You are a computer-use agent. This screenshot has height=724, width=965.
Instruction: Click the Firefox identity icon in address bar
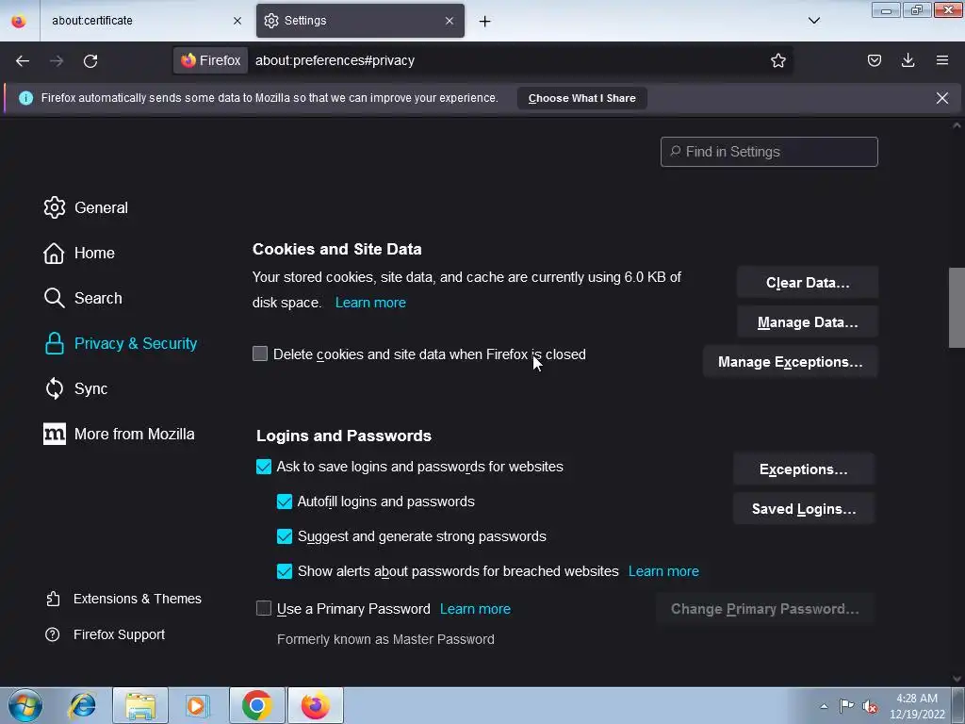coord(210,60)
